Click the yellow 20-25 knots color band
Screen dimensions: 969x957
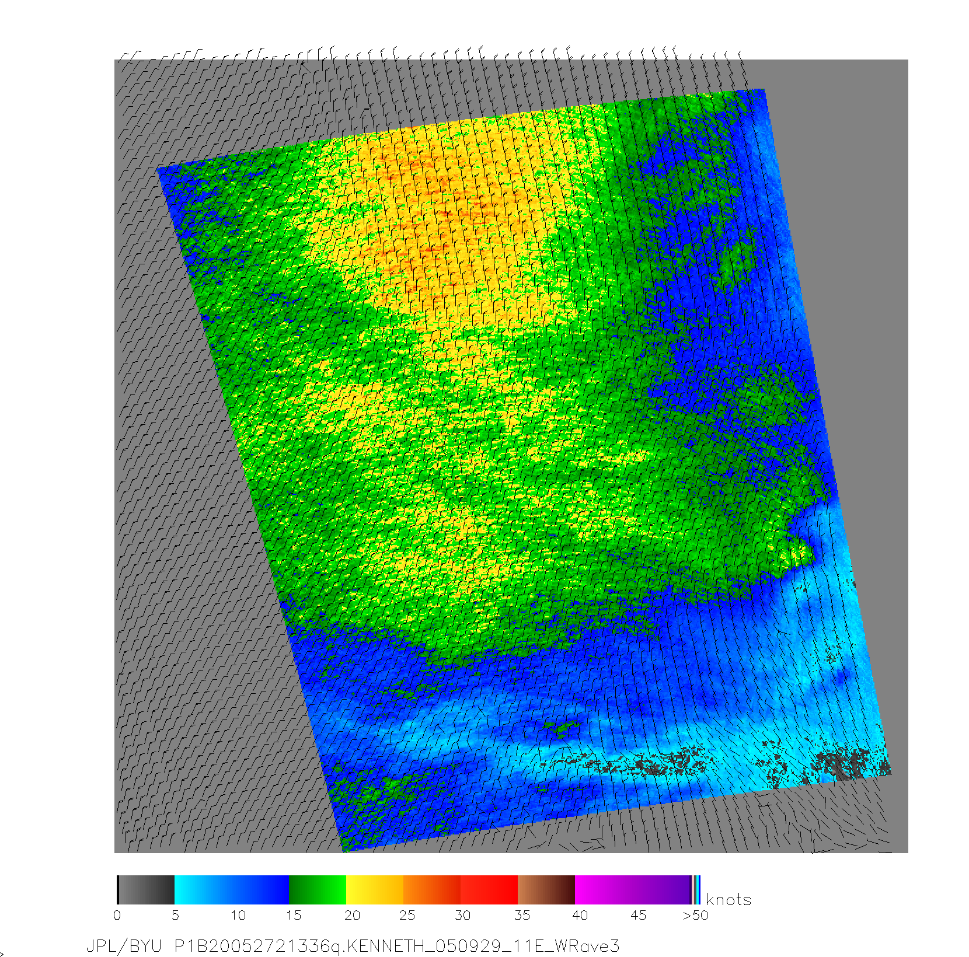coord(375,890)
